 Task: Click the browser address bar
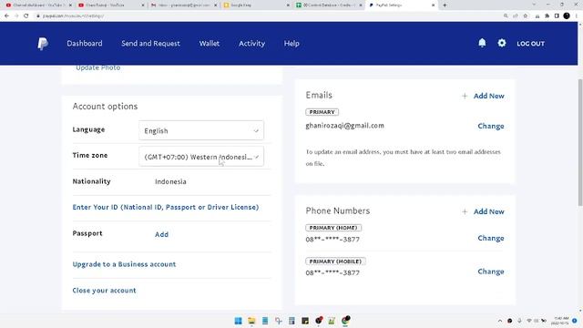(x=261, y=16)
